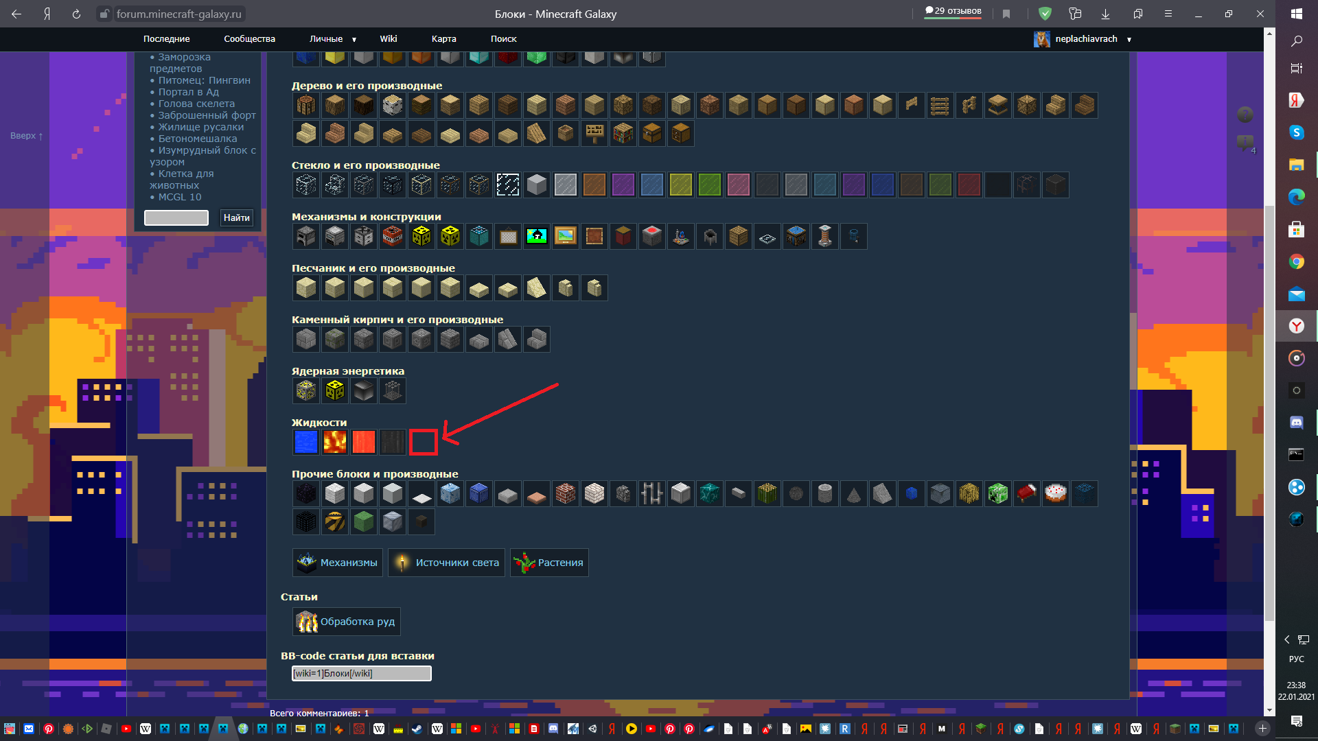The width and height of the screenshot is (1318, 741).
Task: Open the uranium ore block in nuclear energy
Action: (306, 391)
